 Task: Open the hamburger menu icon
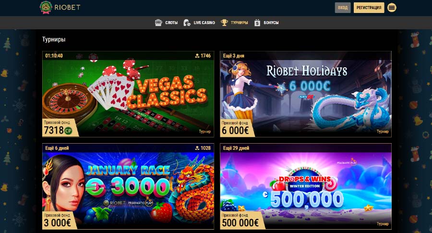point(392,8)
